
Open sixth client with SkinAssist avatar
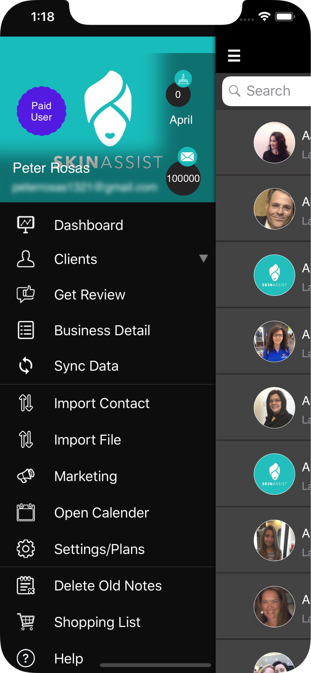[x=274, y=474]
